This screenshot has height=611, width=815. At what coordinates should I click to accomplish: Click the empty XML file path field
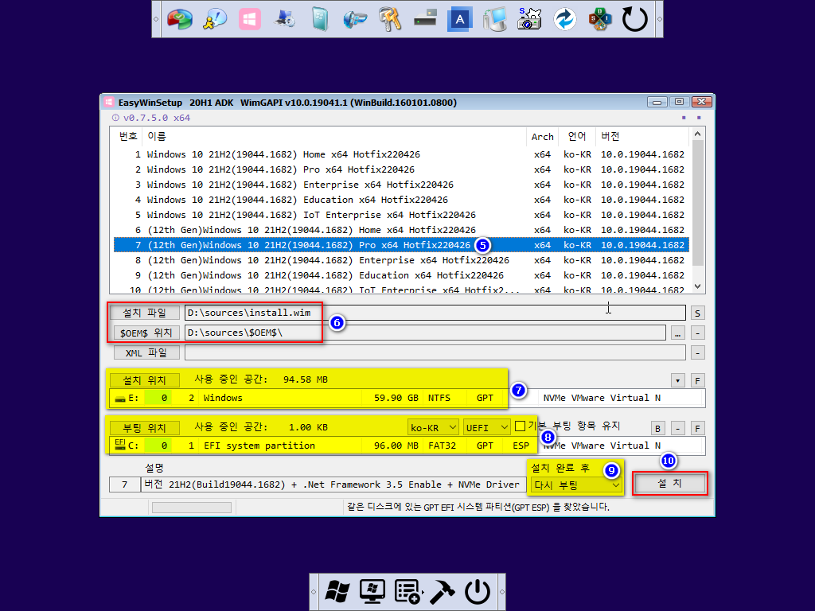[x=435, y=352]
